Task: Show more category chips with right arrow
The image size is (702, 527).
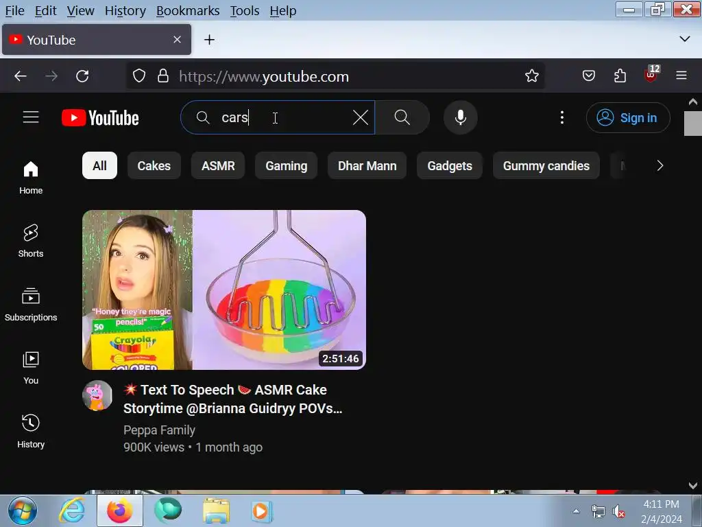Action: [660, 166]
